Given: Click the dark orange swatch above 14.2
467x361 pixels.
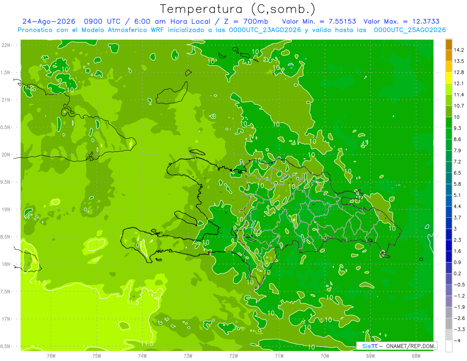Looking at the screenshot, I should pos(449,44).
